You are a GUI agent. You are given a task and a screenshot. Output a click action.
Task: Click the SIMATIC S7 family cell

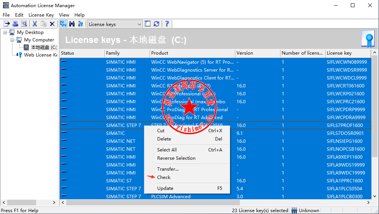point(119,181)
